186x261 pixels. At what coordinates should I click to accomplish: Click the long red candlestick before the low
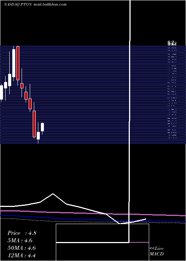(34, 124)
